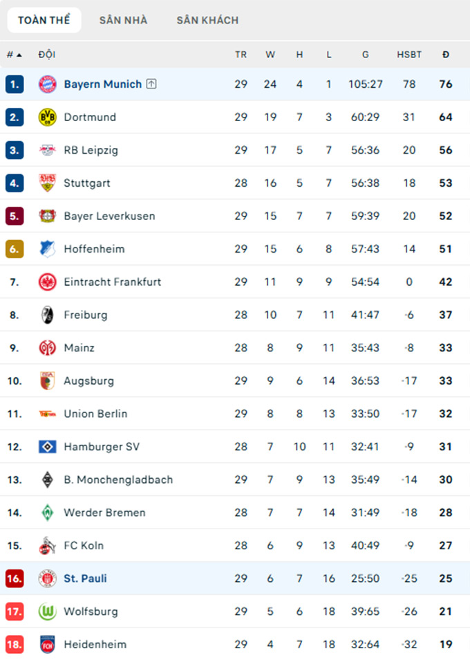Select the TOÀN THỂ tab

[44, 20]
